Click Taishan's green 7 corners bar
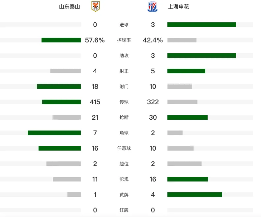This screenshot has width=261, height=217. tap(54, 133)
